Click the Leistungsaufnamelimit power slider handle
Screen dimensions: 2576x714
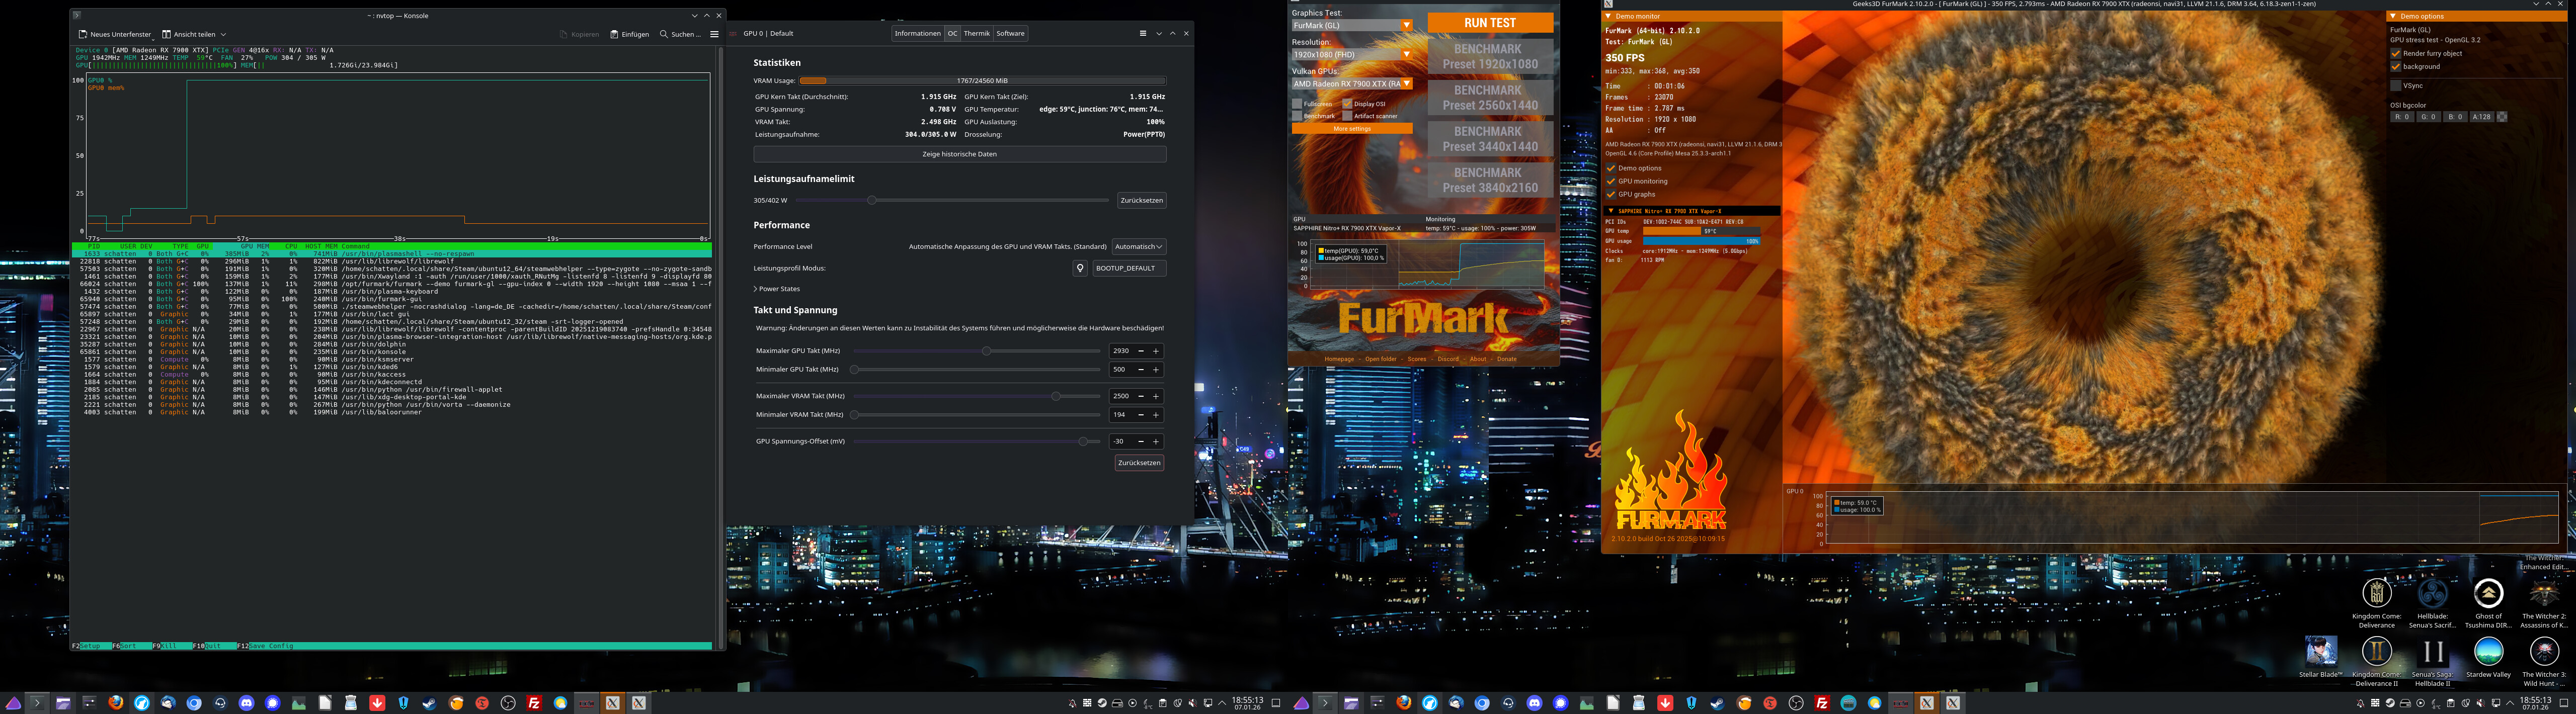[872, 200]
